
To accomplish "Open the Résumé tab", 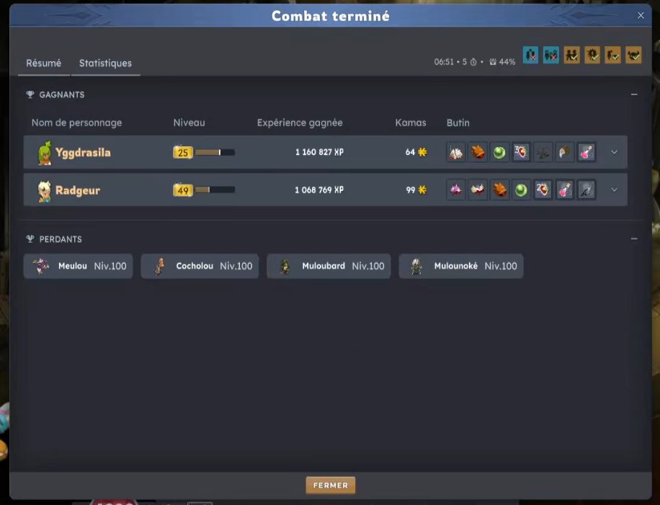I will [x=44, y=63].
